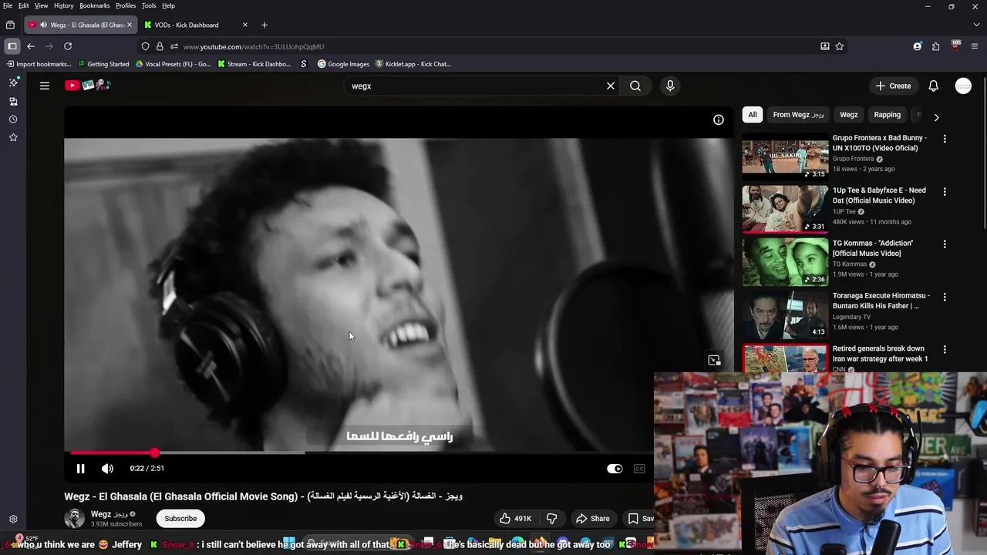Image resolution: width=987 pixels, height=555 pixels.
Task: Open tracking protection shield icon
Action: 145,46
